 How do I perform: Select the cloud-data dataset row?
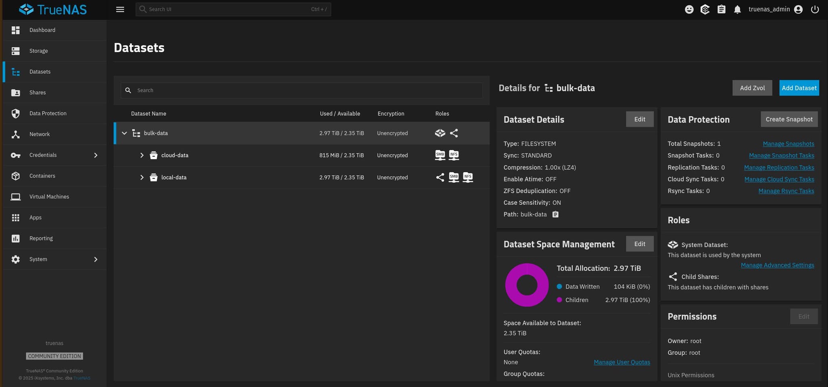302,155
